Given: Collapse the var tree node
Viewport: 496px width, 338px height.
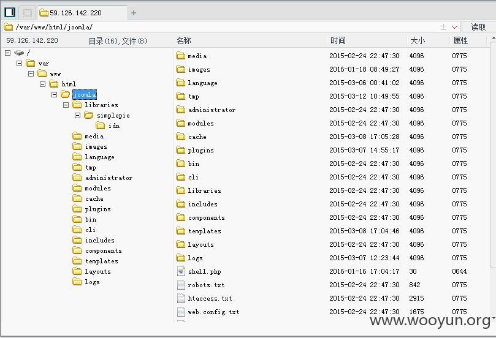Looking at the screenshot, I should click(19, 63).
